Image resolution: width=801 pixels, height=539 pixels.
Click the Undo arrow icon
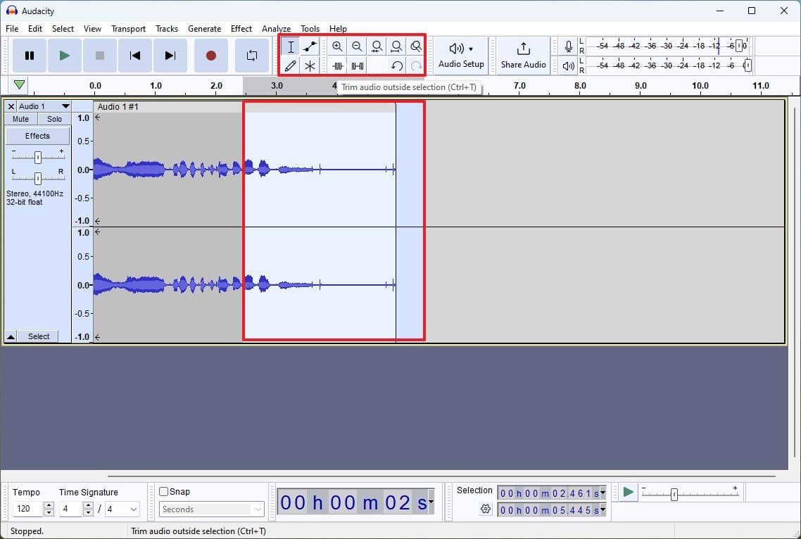[x=397, y=66]
